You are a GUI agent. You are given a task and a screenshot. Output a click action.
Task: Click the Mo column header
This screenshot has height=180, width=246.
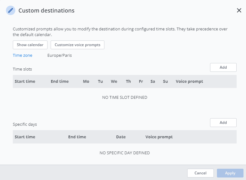[86, 82]
